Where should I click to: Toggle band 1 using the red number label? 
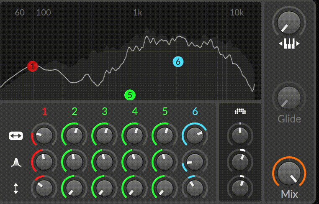(x=44, y=112)
